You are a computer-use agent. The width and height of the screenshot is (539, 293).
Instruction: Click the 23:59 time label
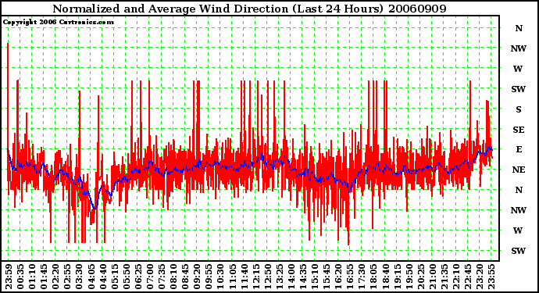point(9,277)
